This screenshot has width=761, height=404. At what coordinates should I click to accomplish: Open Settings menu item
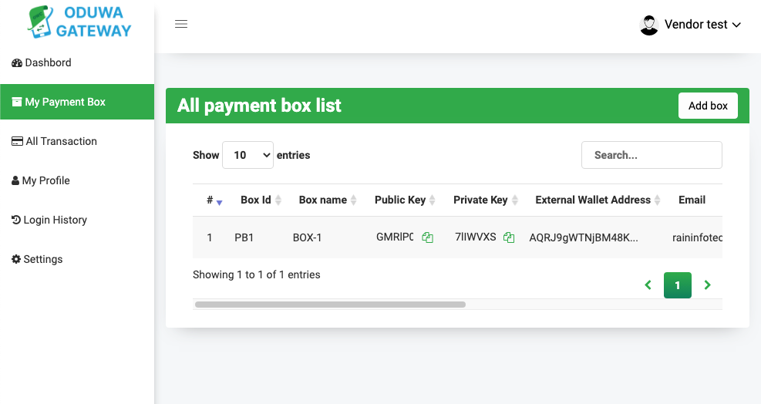click(77, 259)
